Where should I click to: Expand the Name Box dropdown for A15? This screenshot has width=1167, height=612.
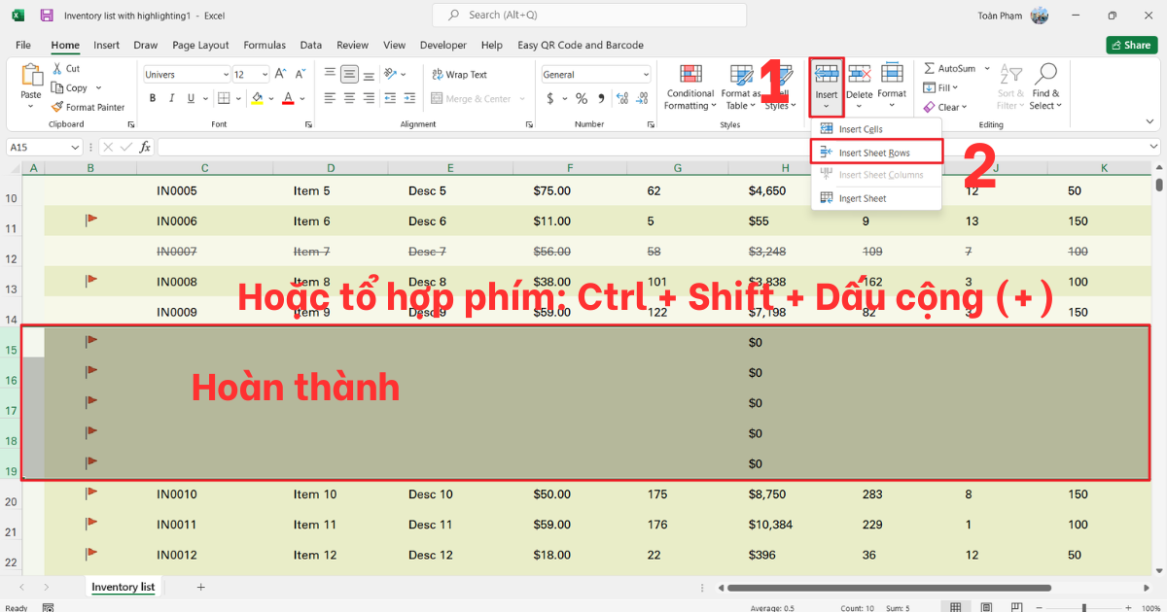(x=75, y=147)
